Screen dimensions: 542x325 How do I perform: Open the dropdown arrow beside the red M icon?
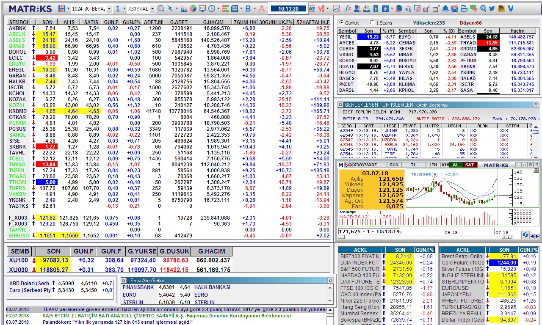327,8
